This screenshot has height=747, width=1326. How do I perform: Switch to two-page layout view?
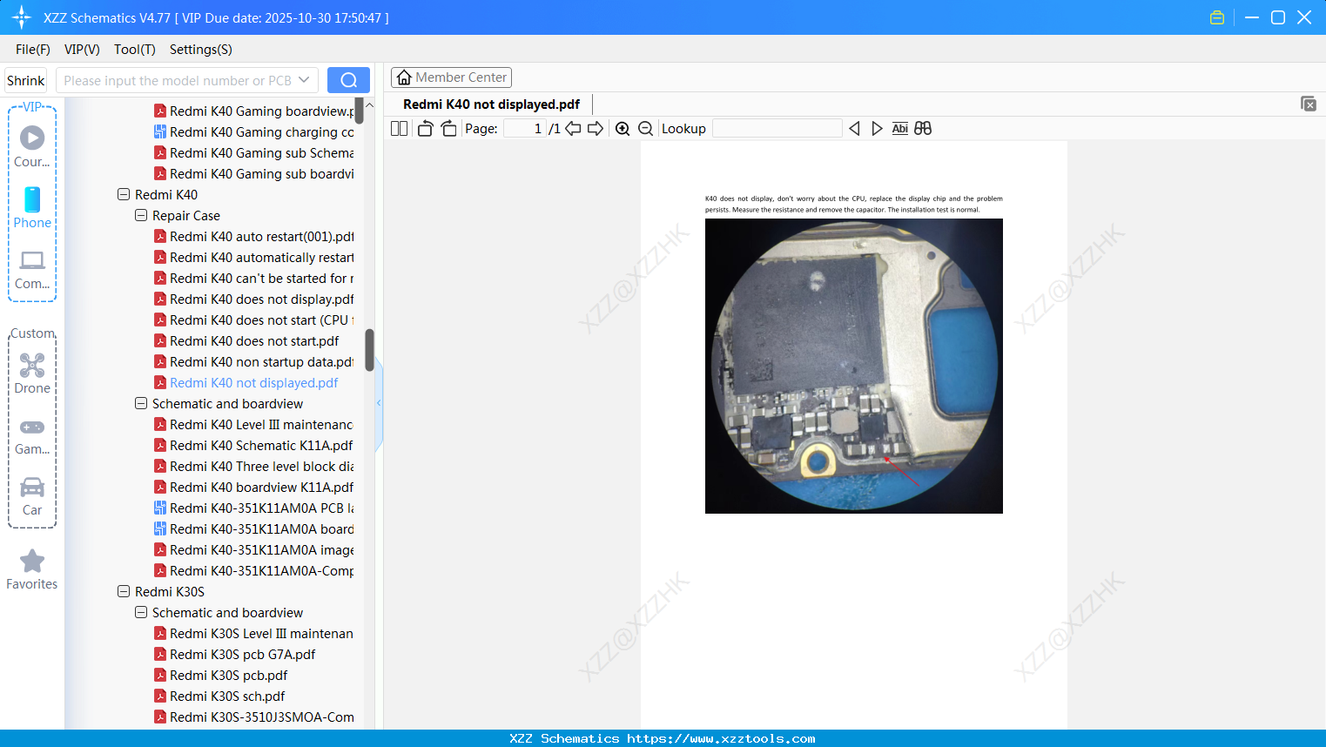(x=398, y=128)
